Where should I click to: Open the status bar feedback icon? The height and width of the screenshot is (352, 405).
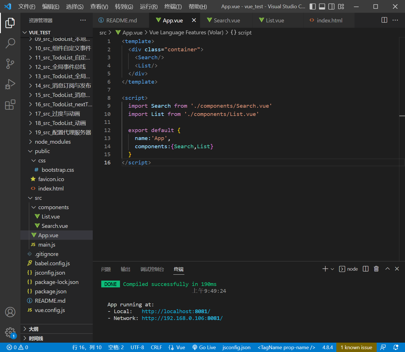click(x=383, y=347)
